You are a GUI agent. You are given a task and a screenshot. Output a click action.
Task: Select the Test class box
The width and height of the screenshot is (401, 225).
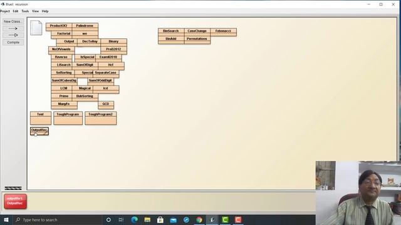tap(41, 118)
